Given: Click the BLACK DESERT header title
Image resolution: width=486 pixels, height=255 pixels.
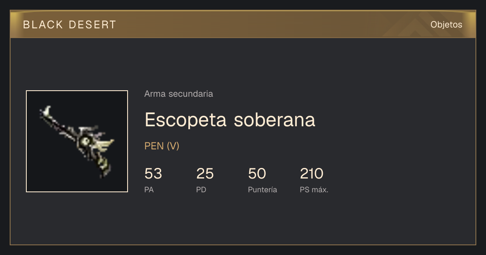Looking at the screenshot, I should [70, 25].
